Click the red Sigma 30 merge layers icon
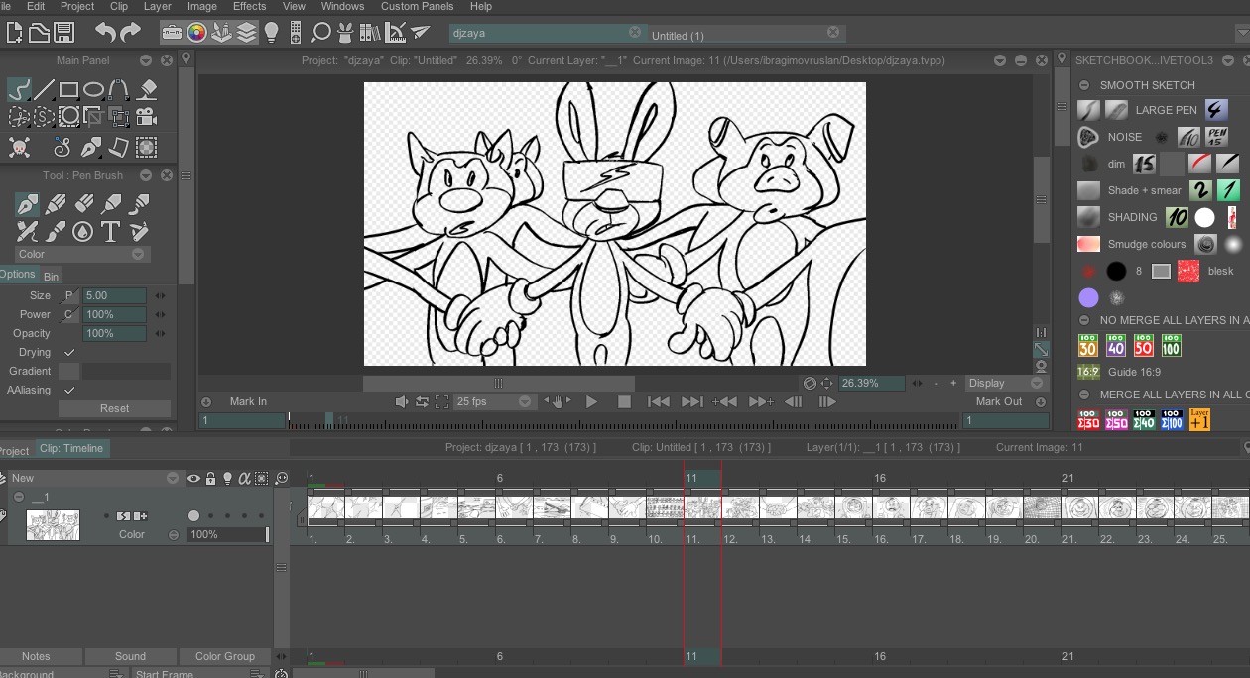The image size is (1250, 678). (x=1088, y=419)
